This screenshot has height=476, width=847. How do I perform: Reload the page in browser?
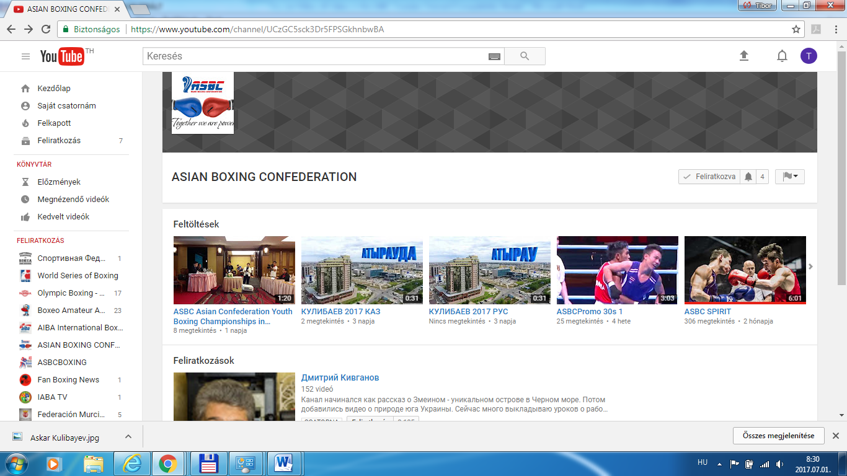[x=46, y=29]
